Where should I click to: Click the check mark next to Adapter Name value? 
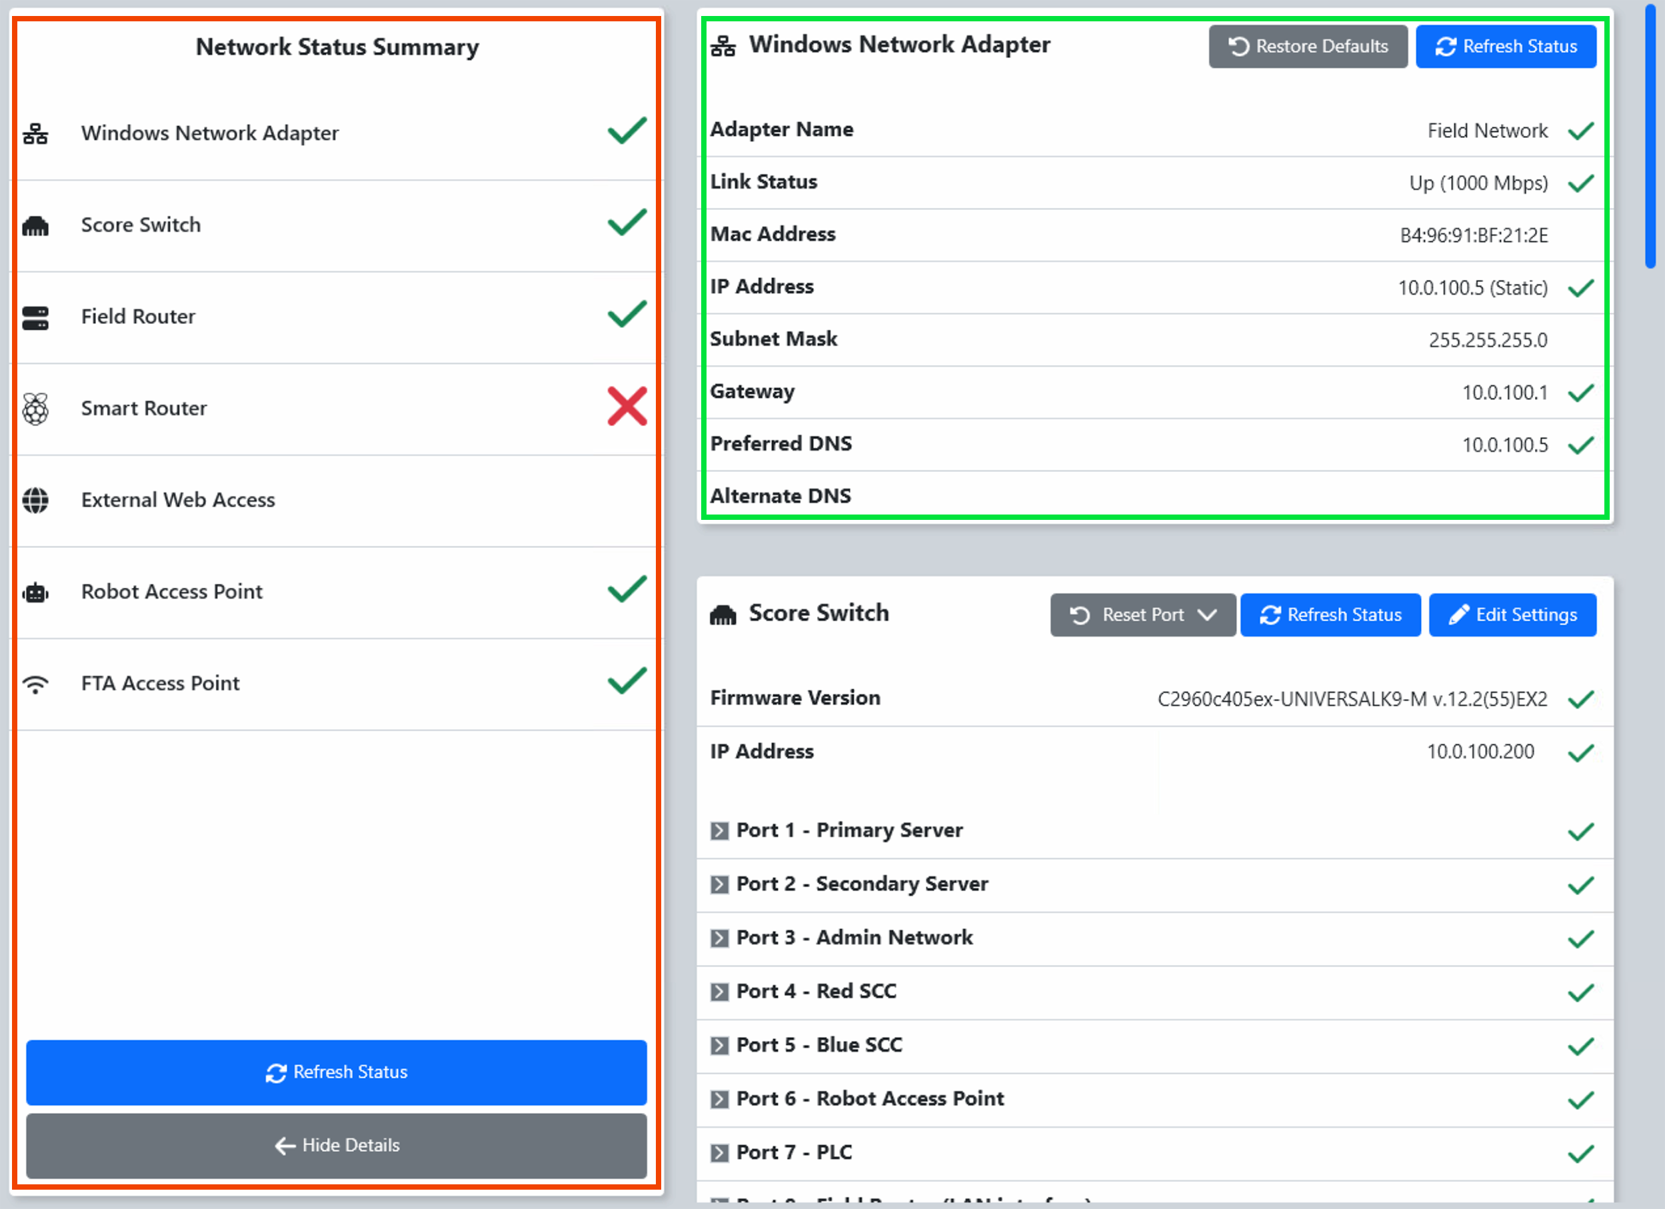[x=1580, y=131]
